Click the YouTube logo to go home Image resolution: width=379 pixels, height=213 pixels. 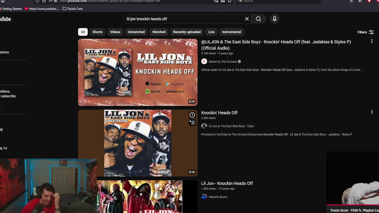tap(5, 19)
